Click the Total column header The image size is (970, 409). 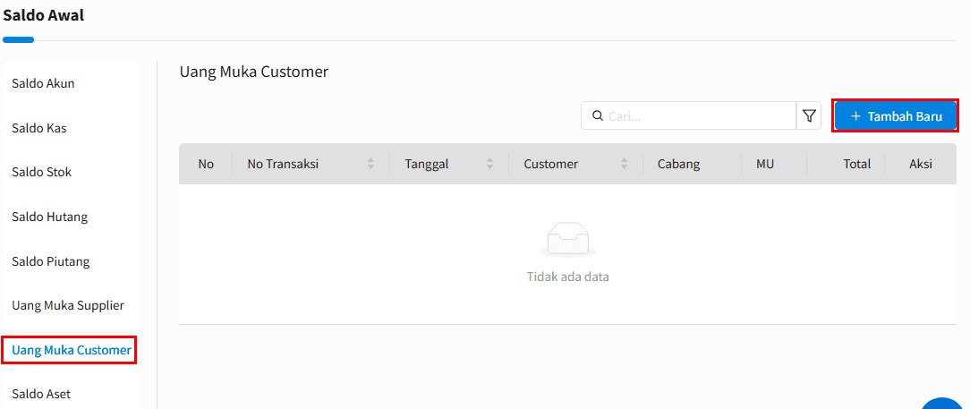(856, 164)
